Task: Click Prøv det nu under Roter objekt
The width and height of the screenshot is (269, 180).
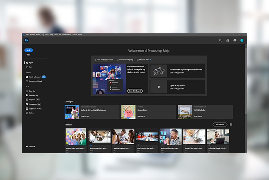Action: click(x=141, y=116)
